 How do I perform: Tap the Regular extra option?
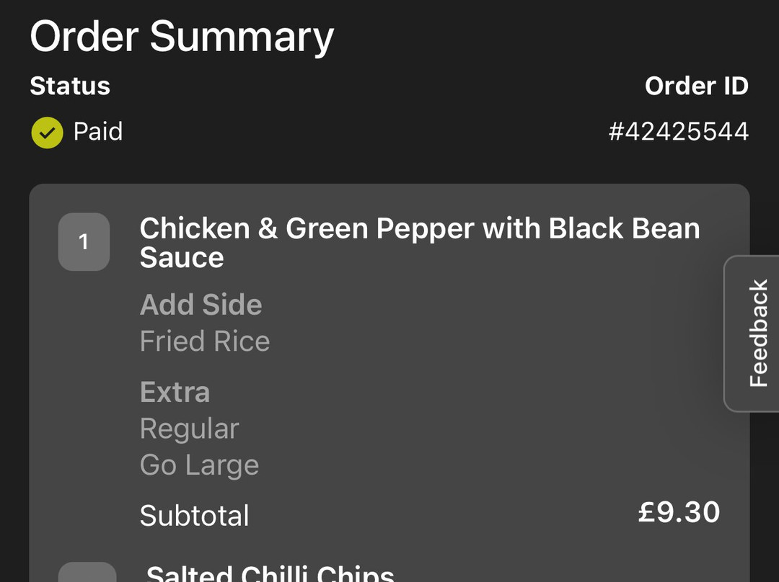(189, 429)
